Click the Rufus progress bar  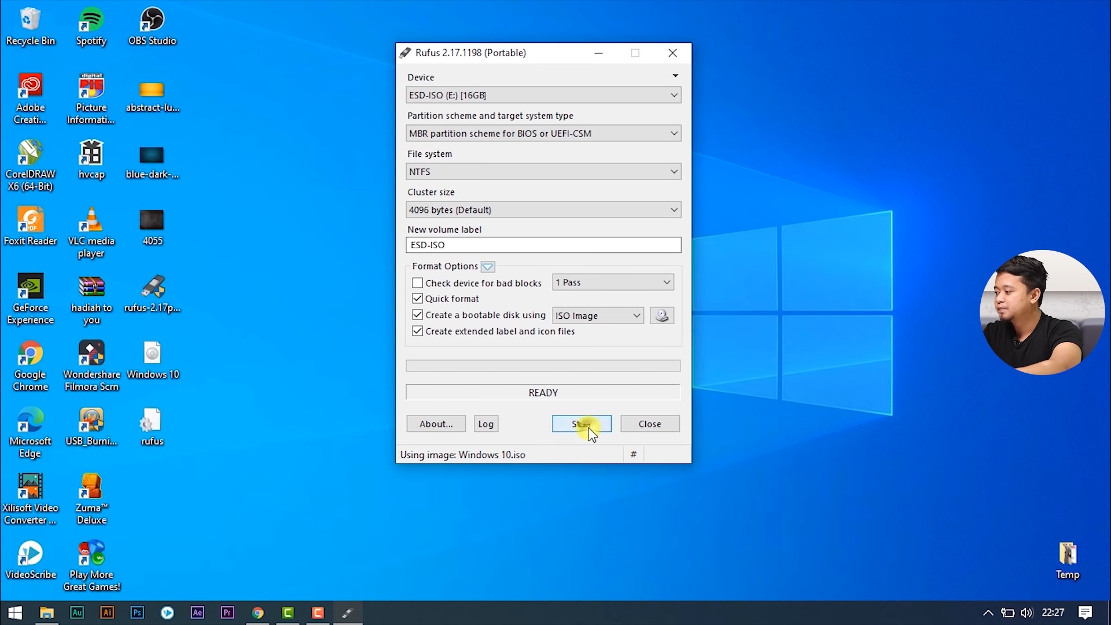[x=543, y=366]
